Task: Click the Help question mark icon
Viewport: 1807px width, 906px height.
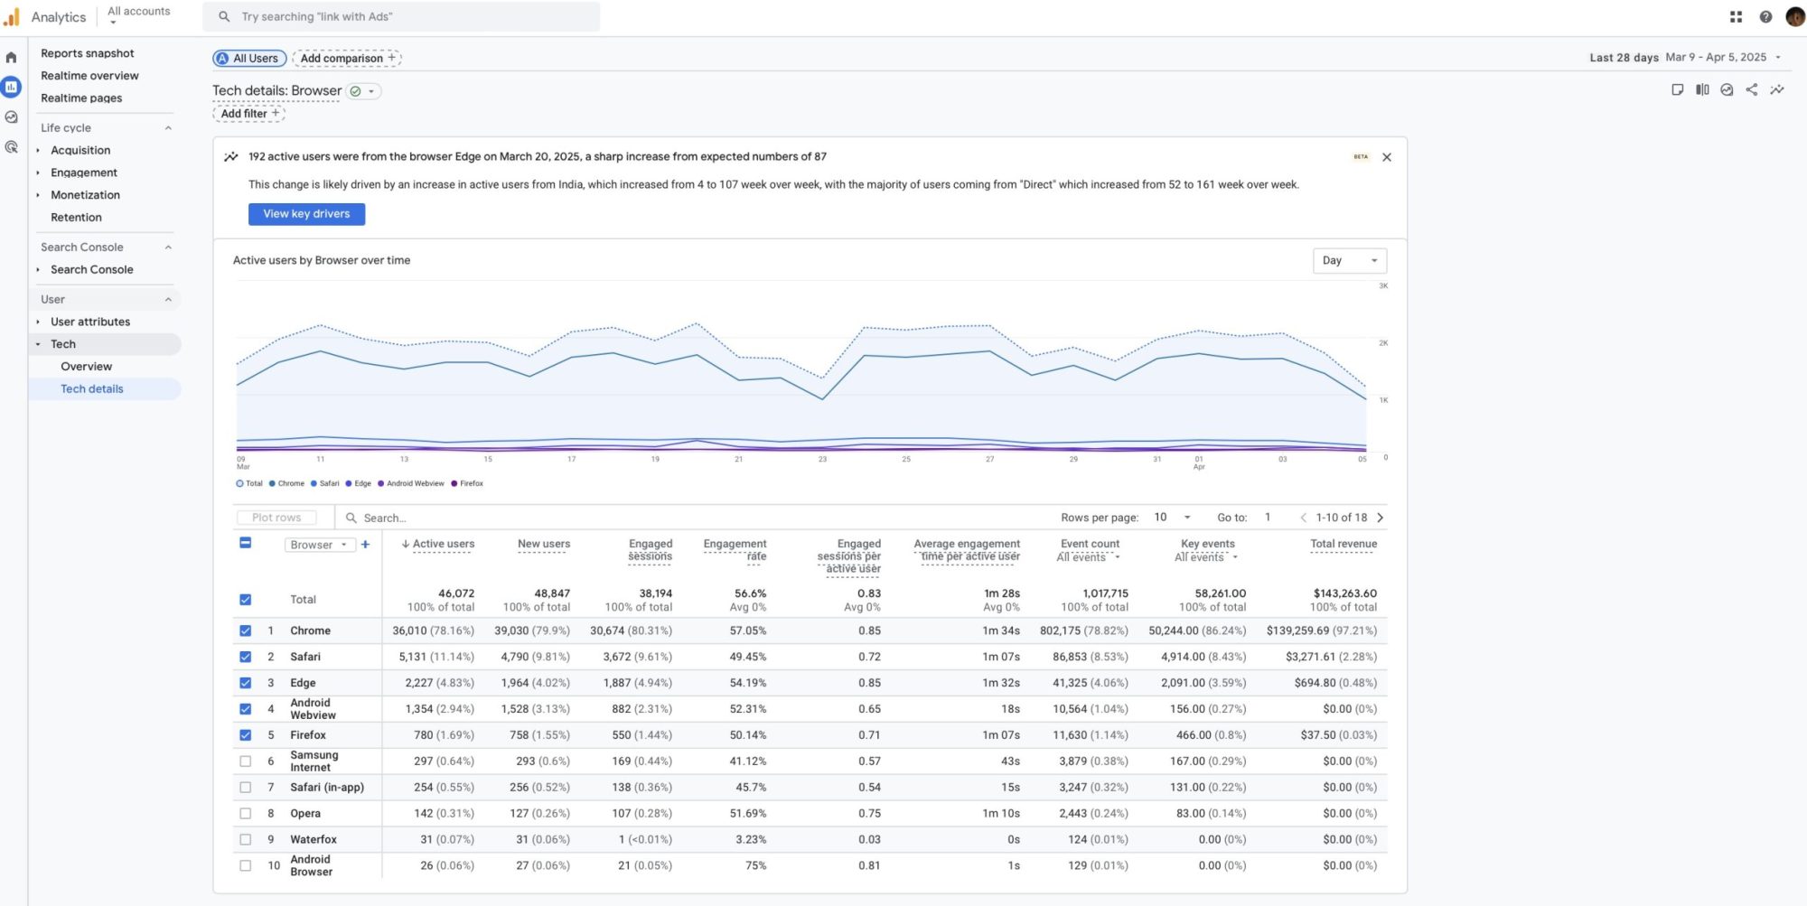Action: tap(1765, 16)
